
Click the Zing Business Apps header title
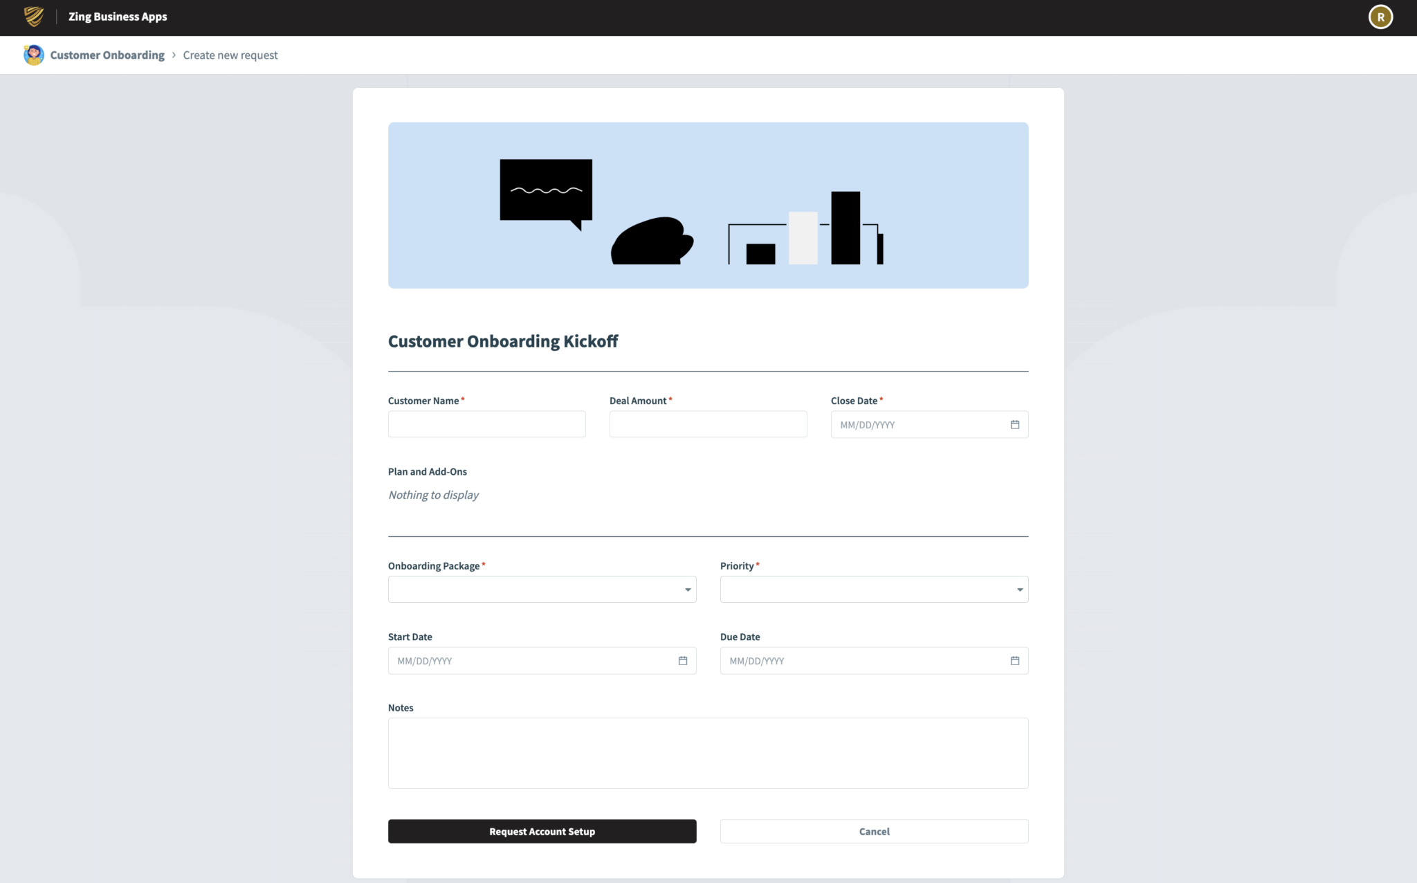(118, 17)
